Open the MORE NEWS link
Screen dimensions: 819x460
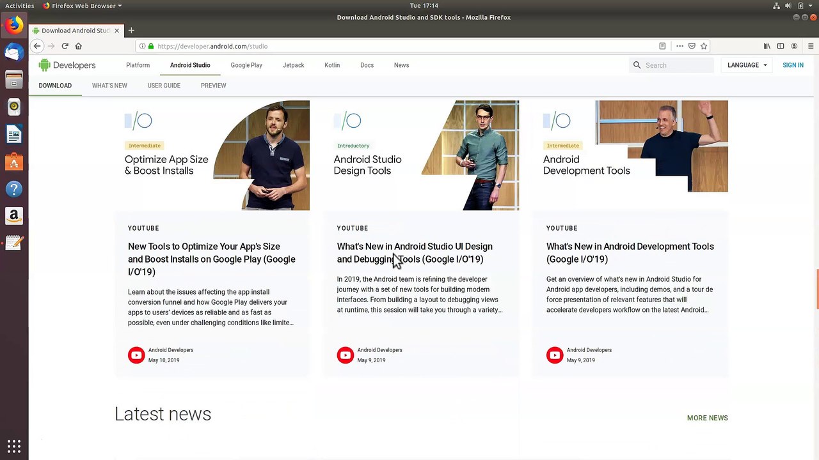(707, 418)
